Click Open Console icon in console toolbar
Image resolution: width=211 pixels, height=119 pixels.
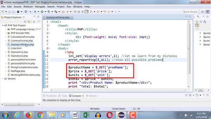click(x=197, y=95)
